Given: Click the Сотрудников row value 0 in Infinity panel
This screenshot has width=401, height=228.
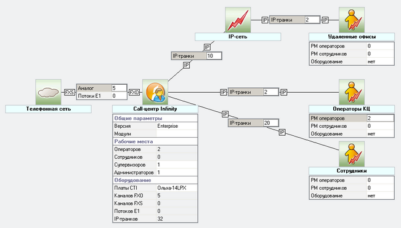Looking at the screenshot, I should [x=176, y=157].
